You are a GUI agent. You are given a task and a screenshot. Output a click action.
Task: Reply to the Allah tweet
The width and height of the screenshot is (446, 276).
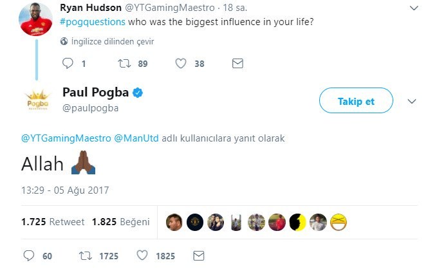pos(29,255)
